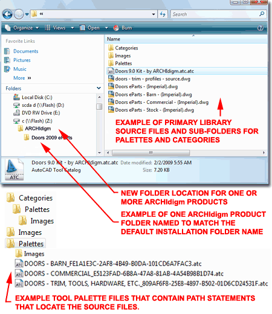Click folder tree scroll down arrow
Screen dimensions: 272x314
(x=99, y=153)
